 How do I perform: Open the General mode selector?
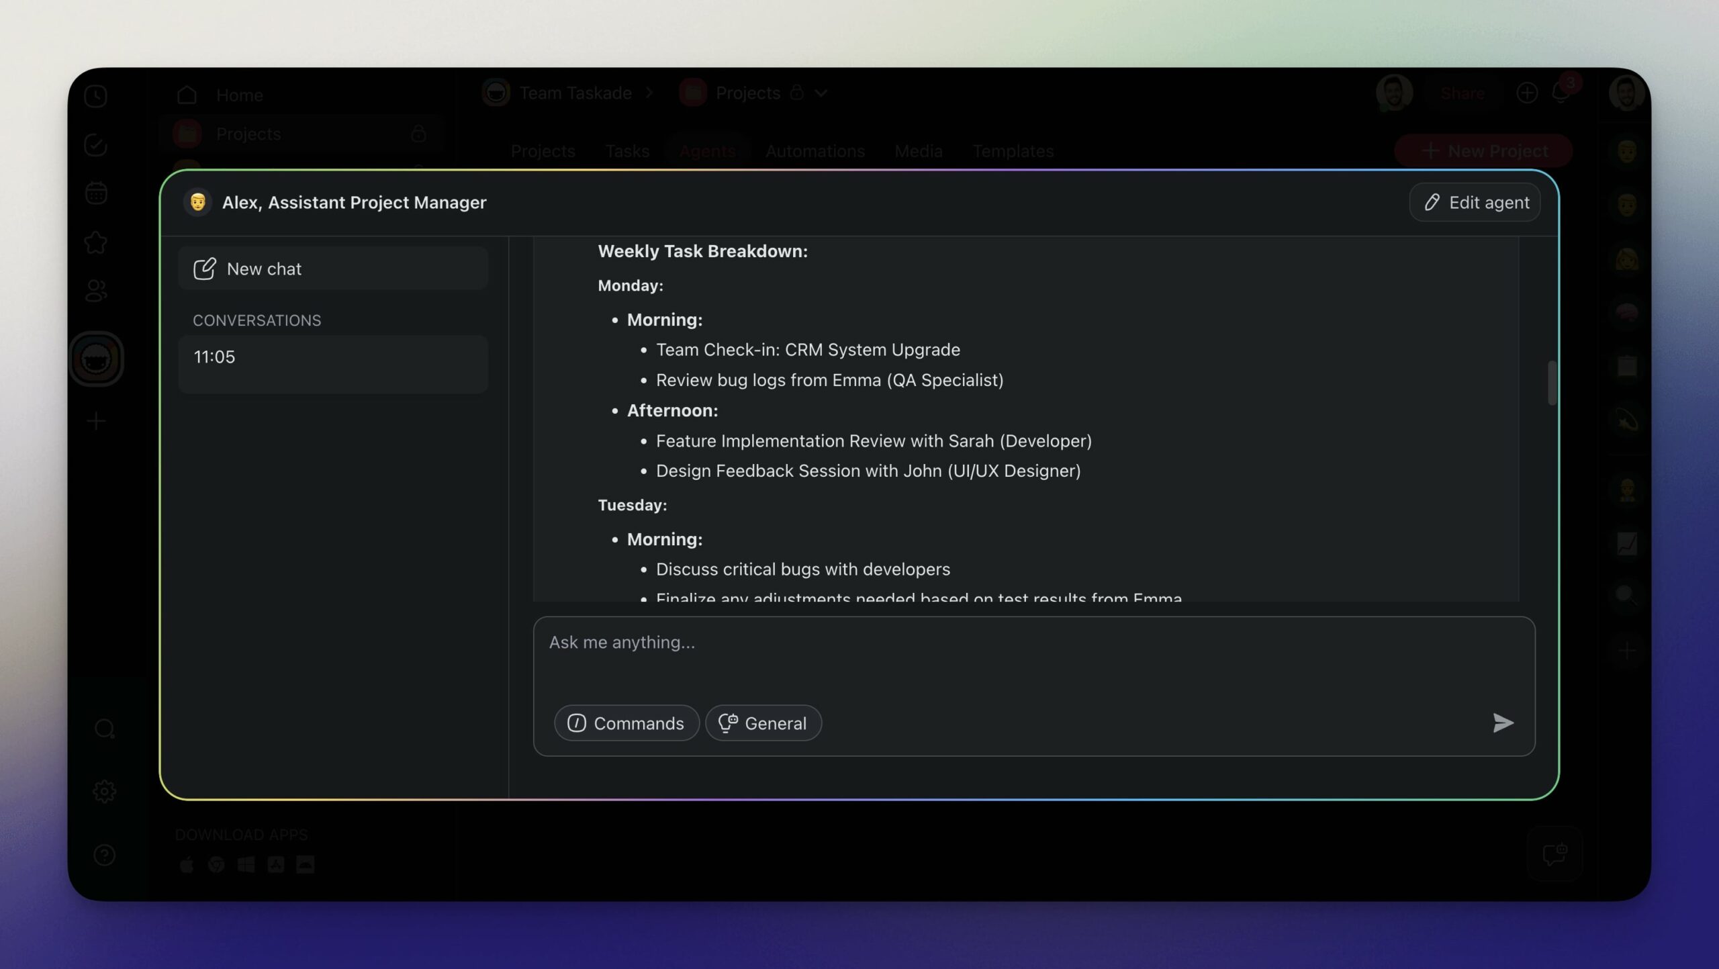pos(763,723)
